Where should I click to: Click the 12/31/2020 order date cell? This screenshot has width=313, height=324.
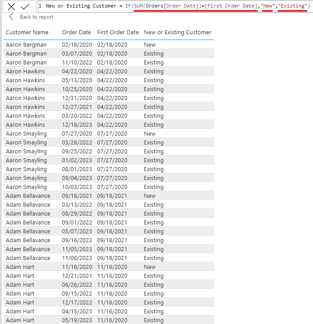point(77,98)
